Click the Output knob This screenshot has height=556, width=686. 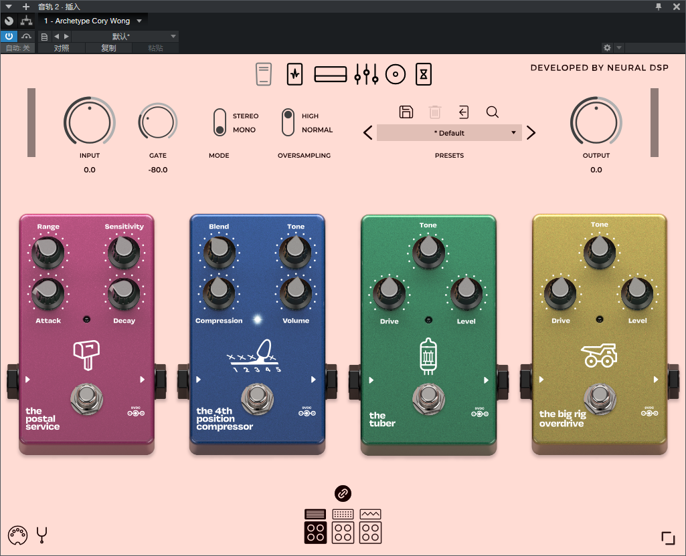[x=596, y=122]
